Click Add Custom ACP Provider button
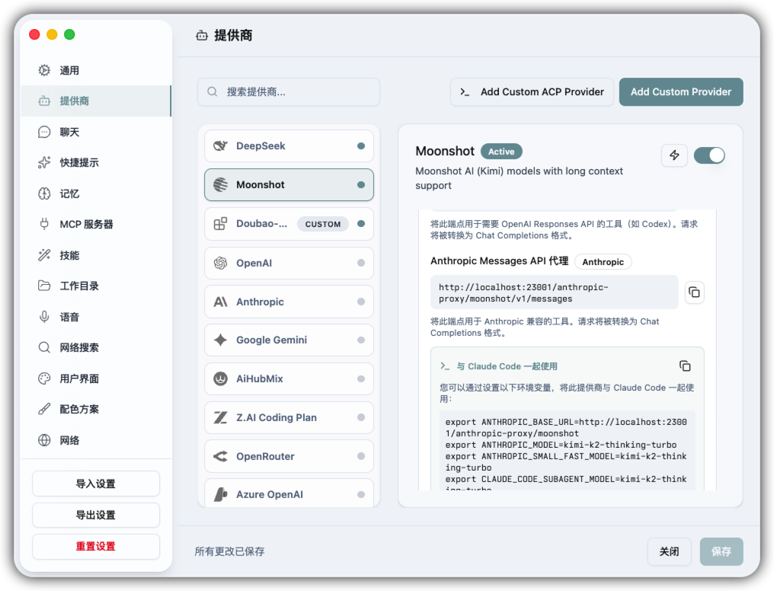Viewport: 774px width, 591px height. click(532, 92)
